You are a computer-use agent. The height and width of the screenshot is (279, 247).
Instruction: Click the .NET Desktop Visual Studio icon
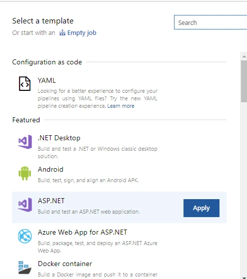tap(25, 142)
